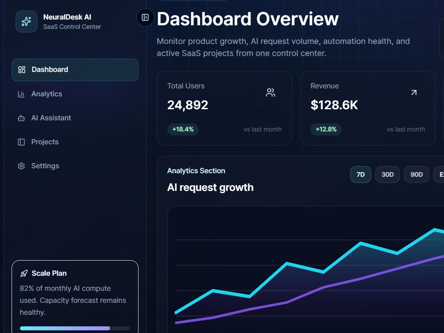Click the AI Assistant robot icon
Image resolution: width=444 pixels, height=333 pixels.
(21, 118)
